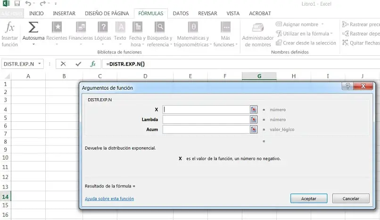Click Rastrear precedentes

point(361,24)
